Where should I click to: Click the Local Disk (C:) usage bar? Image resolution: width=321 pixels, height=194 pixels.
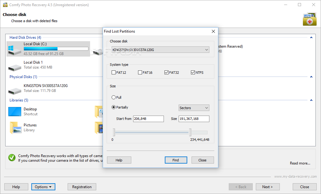(x=56, y=49)
